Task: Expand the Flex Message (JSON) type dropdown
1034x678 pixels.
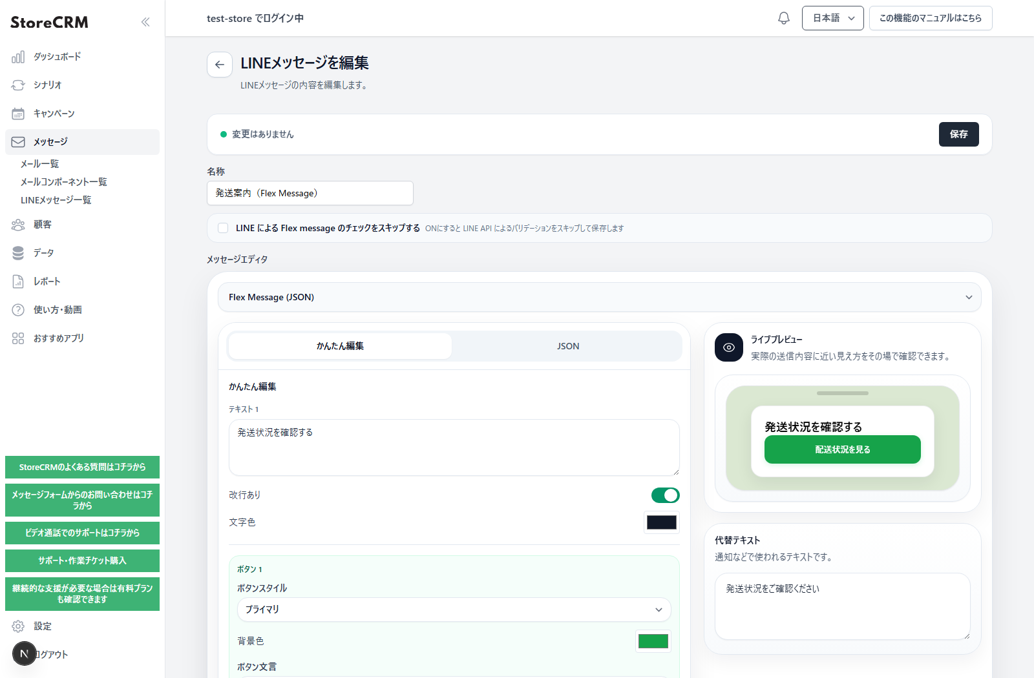Action: 600,297
